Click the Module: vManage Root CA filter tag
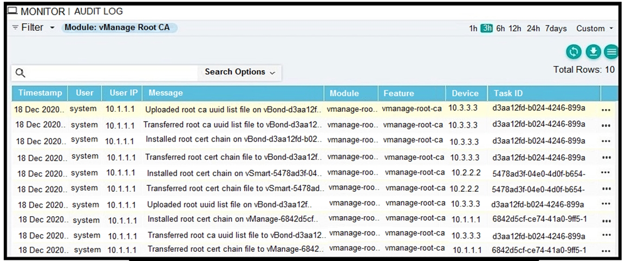 click(x=119, y=28)
